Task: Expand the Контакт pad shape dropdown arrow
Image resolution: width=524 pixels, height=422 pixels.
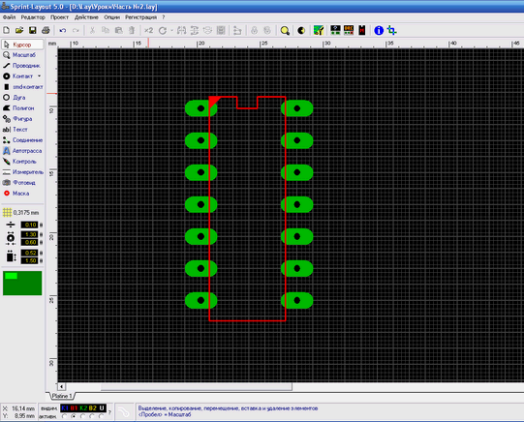Action: coord(39,76)
